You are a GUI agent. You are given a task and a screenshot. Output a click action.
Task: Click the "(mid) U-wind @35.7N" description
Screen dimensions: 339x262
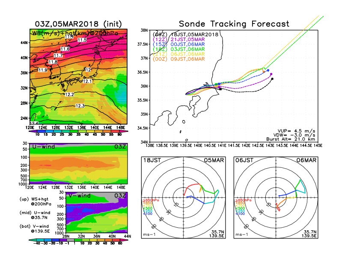click(35, 215)
